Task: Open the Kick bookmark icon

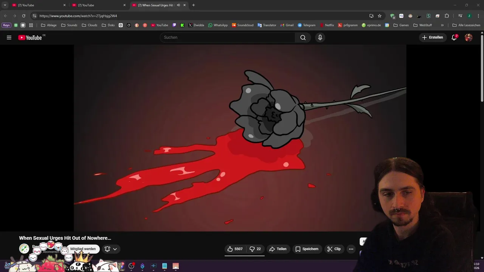Action: point(182,25)
